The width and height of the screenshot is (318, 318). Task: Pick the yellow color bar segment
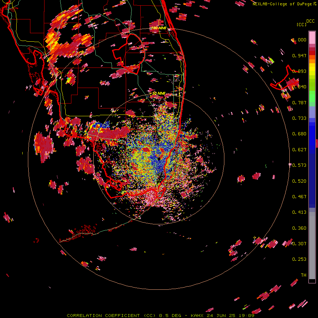pyautogui.click(x=312, y=69)
